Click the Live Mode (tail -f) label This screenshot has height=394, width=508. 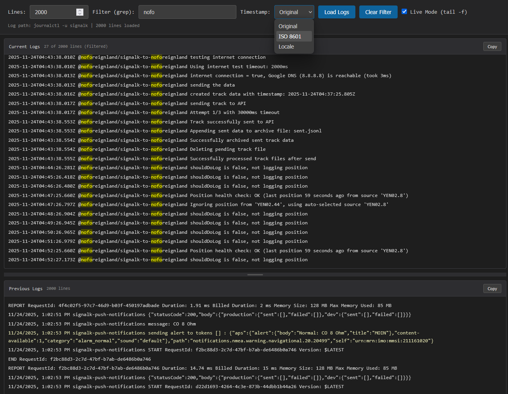pyautogui.click(x=438, y=12)
